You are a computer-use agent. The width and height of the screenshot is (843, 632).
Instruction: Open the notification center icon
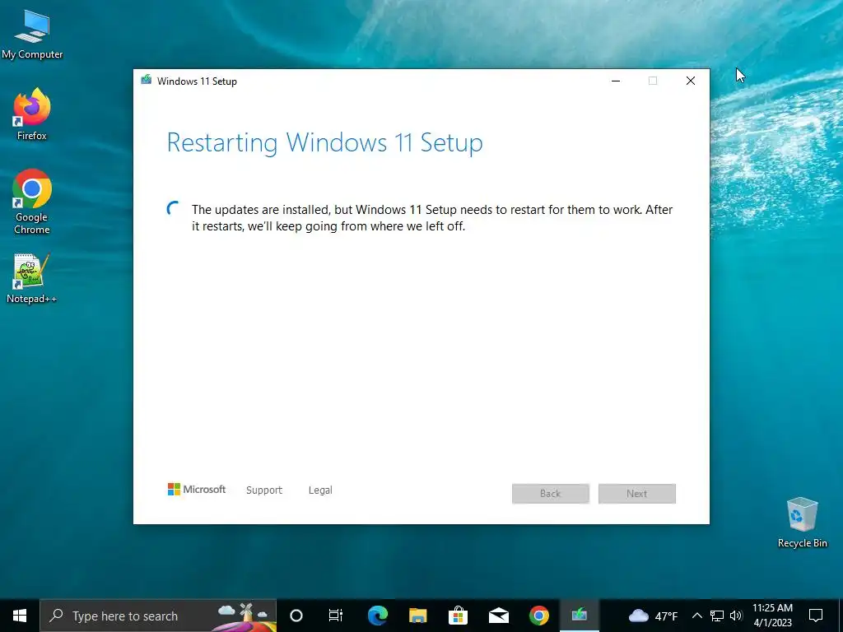point(816,616)
